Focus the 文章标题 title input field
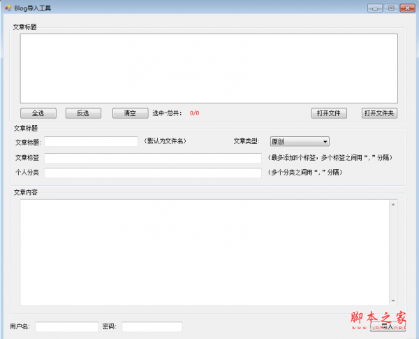This screenshot has height=339, width=419. click(91, 141)
